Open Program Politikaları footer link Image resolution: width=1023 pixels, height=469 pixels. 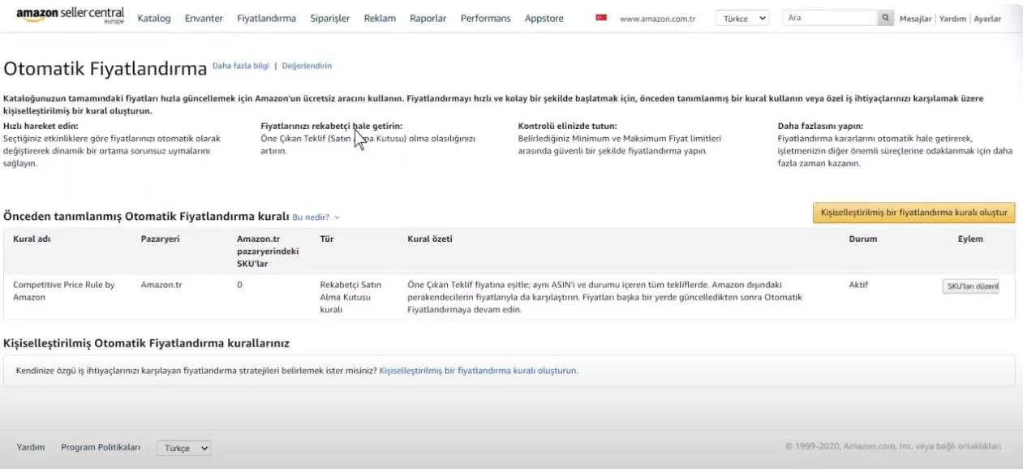(101, 447)
